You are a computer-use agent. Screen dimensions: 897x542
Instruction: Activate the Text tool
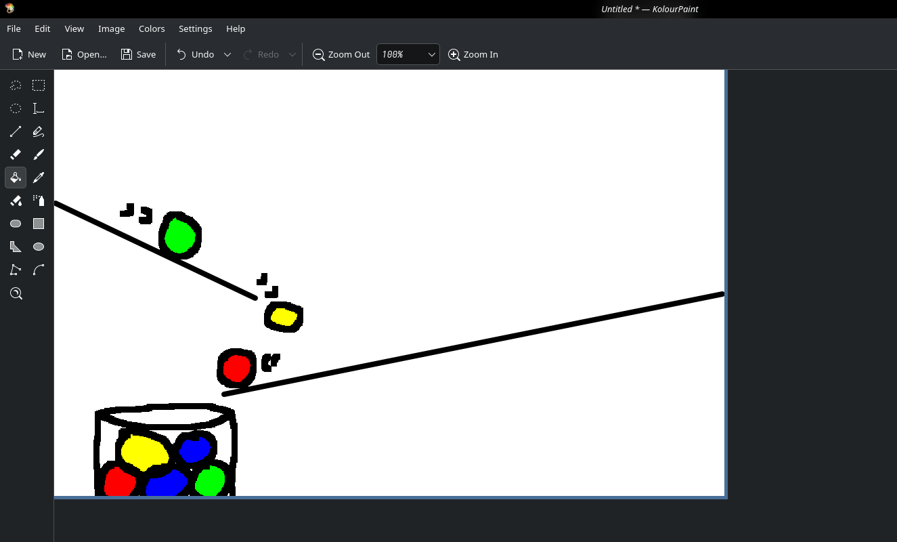(x=39, y=108)
